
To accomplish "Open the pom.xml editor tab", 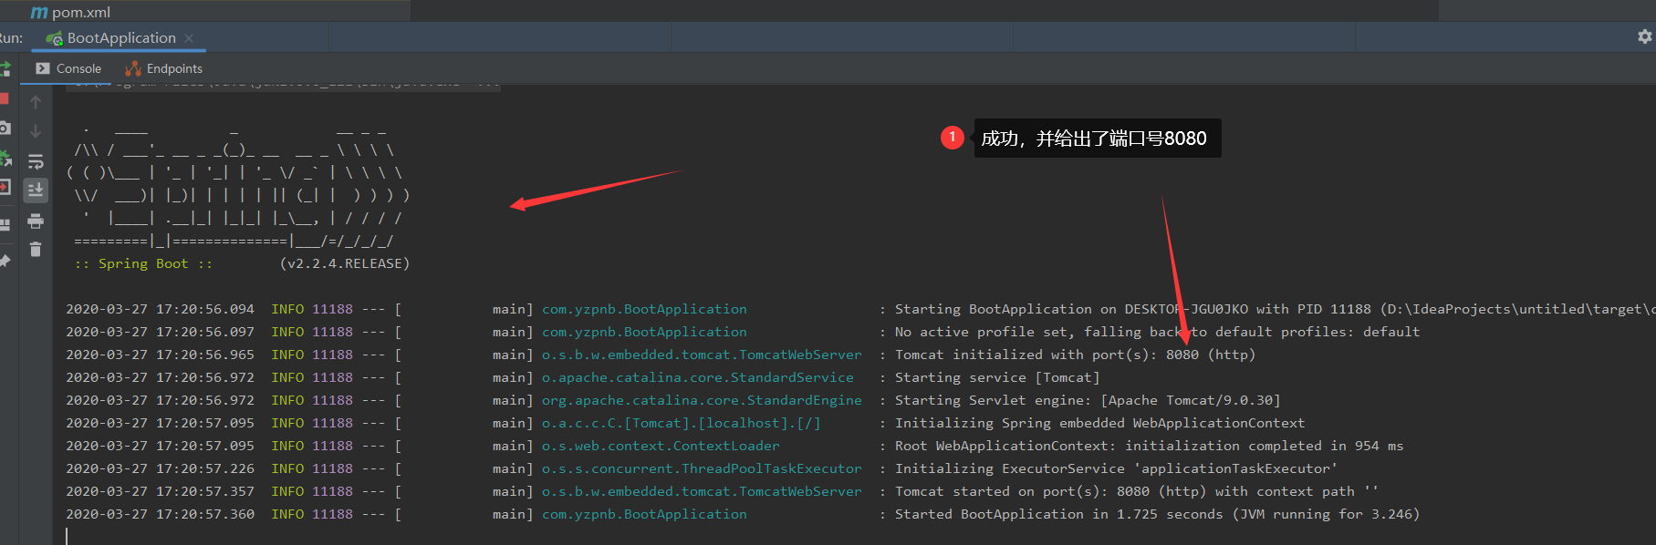I will click(x=70, y=12).
